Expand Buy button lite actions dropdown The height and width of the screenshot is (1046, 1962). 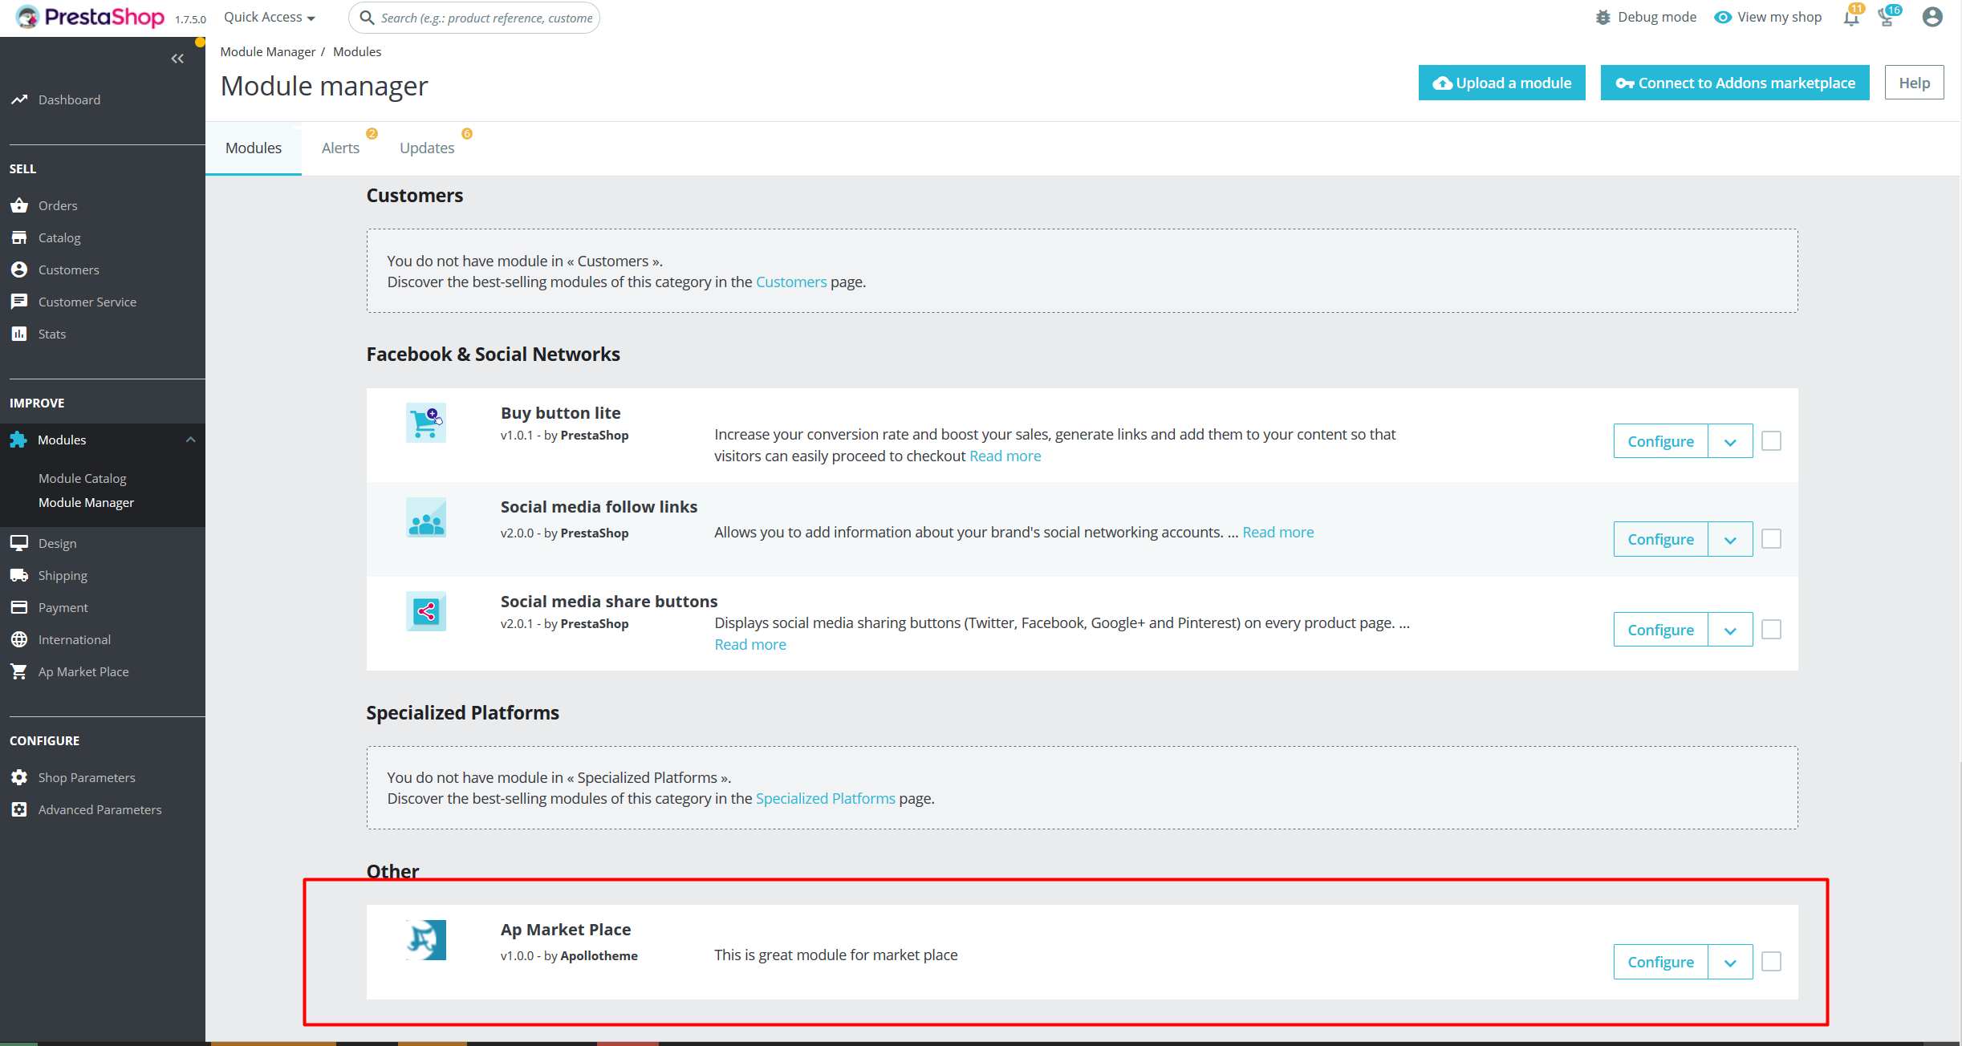tap(1730, 441)
